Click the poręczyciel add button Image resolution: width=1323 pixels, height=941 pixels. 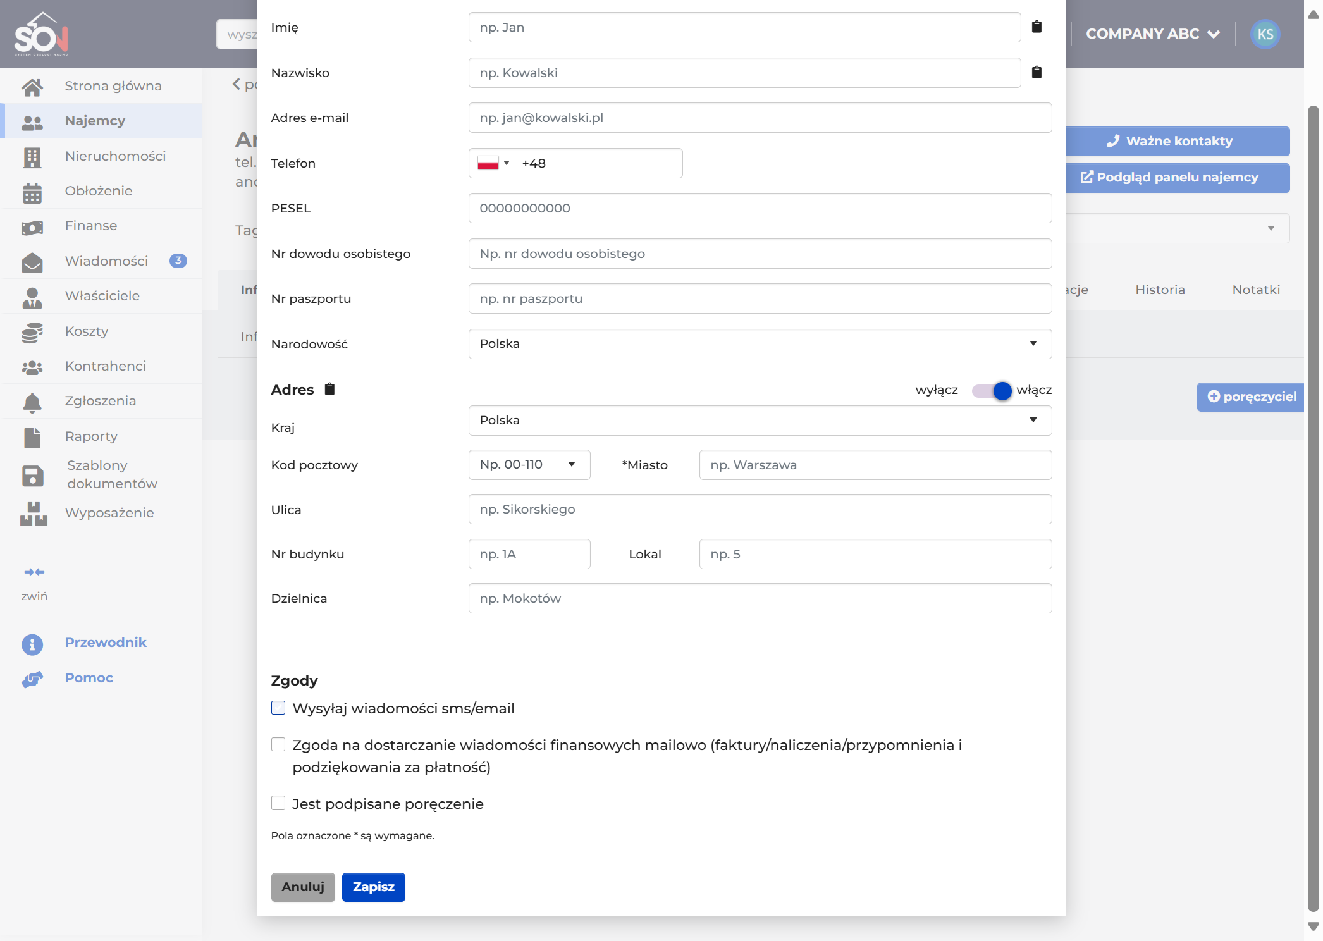coord(1250,397)
